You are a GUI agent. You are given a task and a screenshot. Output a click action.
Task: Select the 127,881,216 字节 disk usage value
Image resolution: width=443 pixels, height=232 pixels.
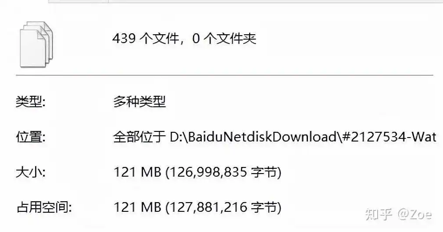click(223, 207)
